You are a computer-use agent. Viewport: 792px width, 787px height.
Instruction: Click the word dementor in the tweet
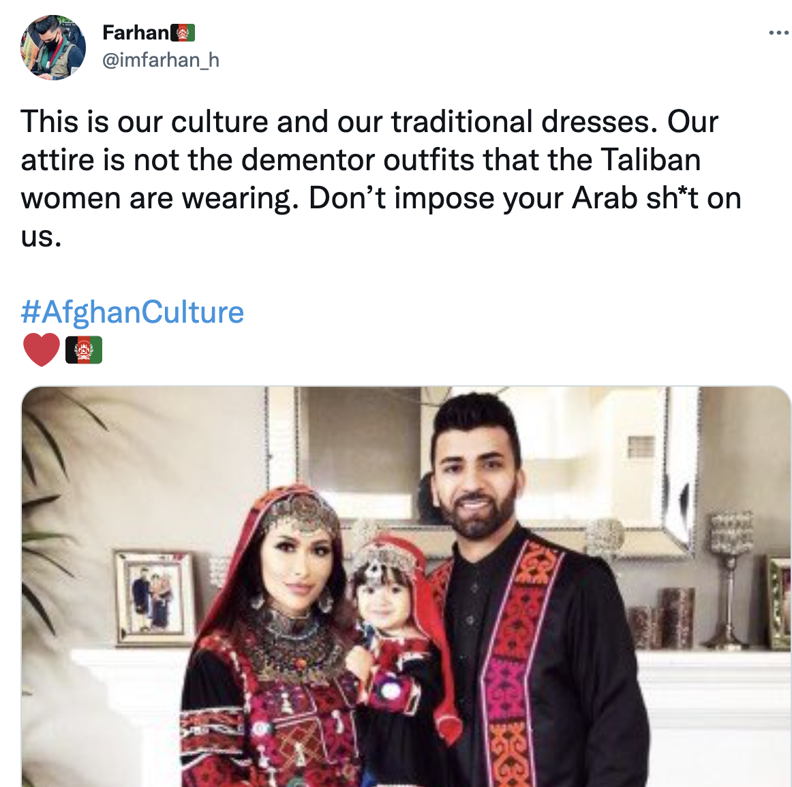point(308,160)
